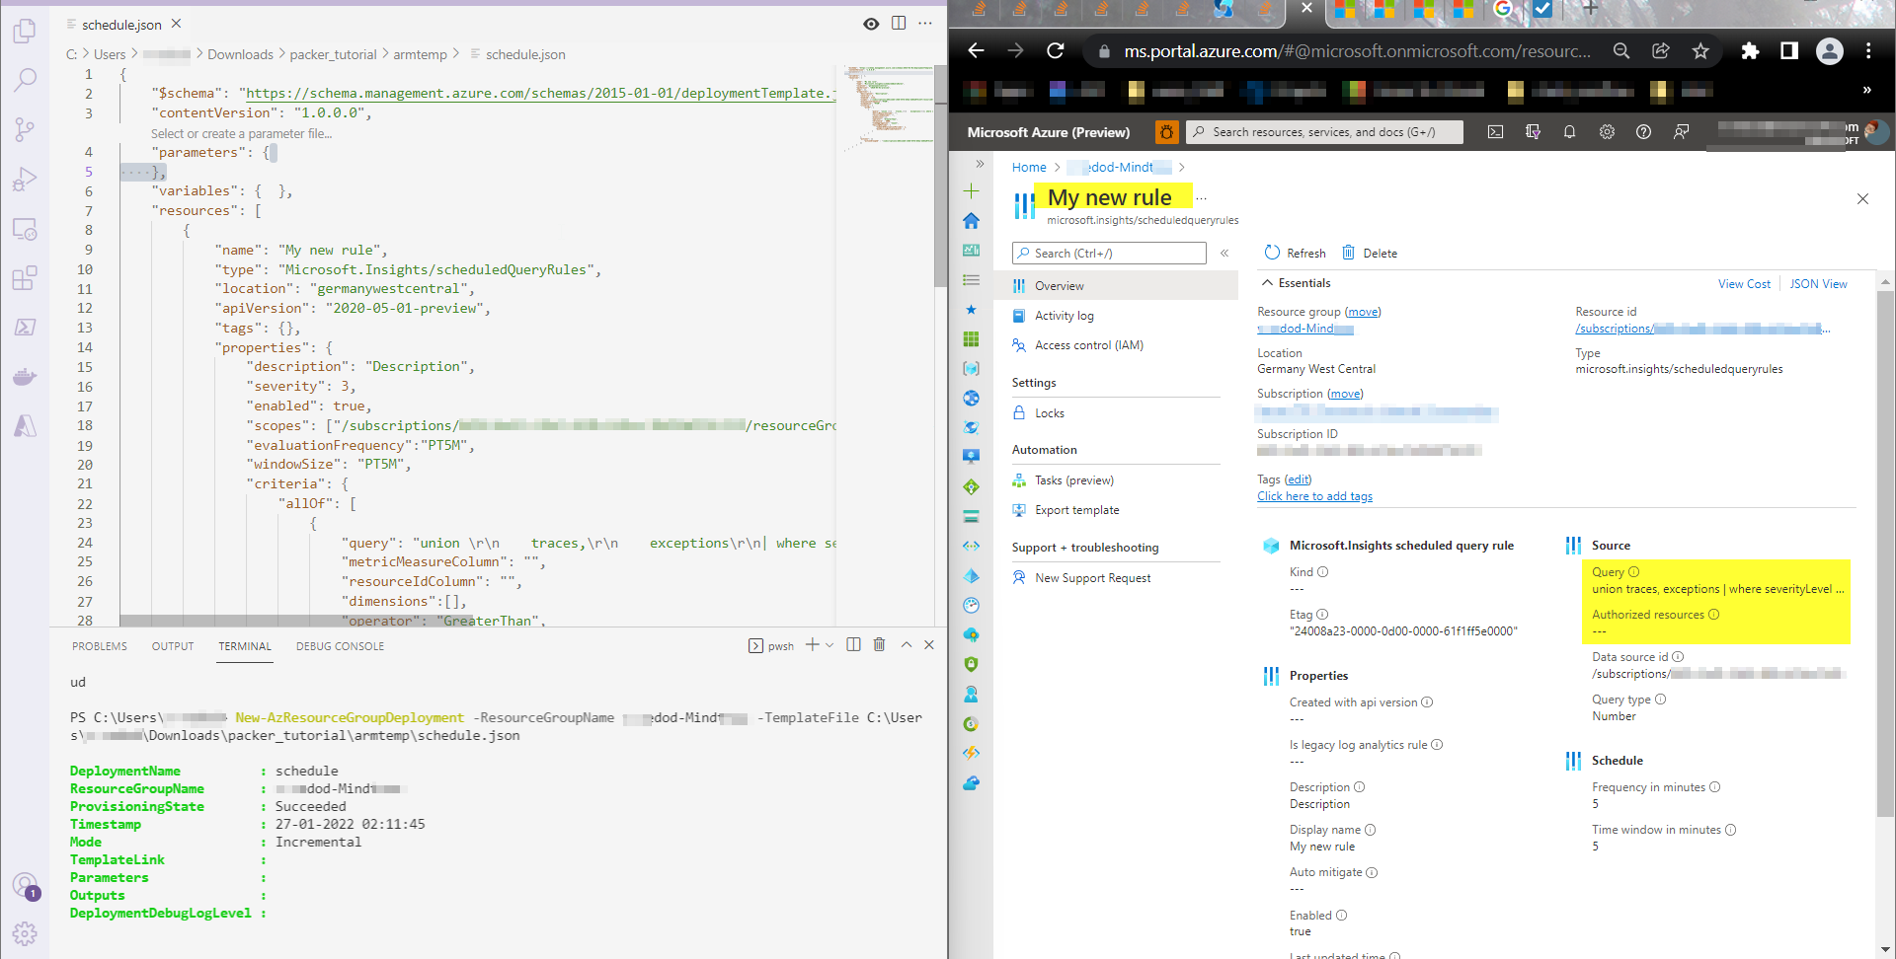The height and width of the screenshot is (959, 1896).
Task: Switch to the Output tab
Action: click(173, 646)
